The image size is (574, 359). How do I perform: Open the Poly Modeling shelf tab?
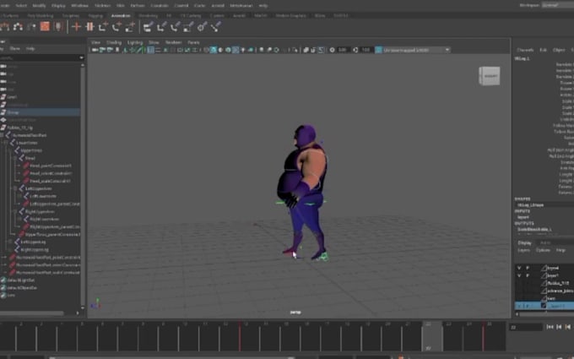click(41, 16)
